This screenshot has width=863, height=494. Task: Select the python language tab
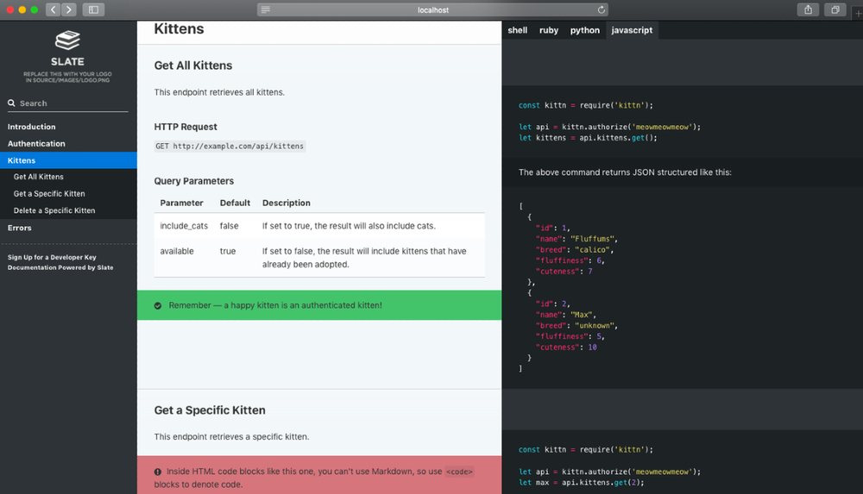(x=584, y=30)
